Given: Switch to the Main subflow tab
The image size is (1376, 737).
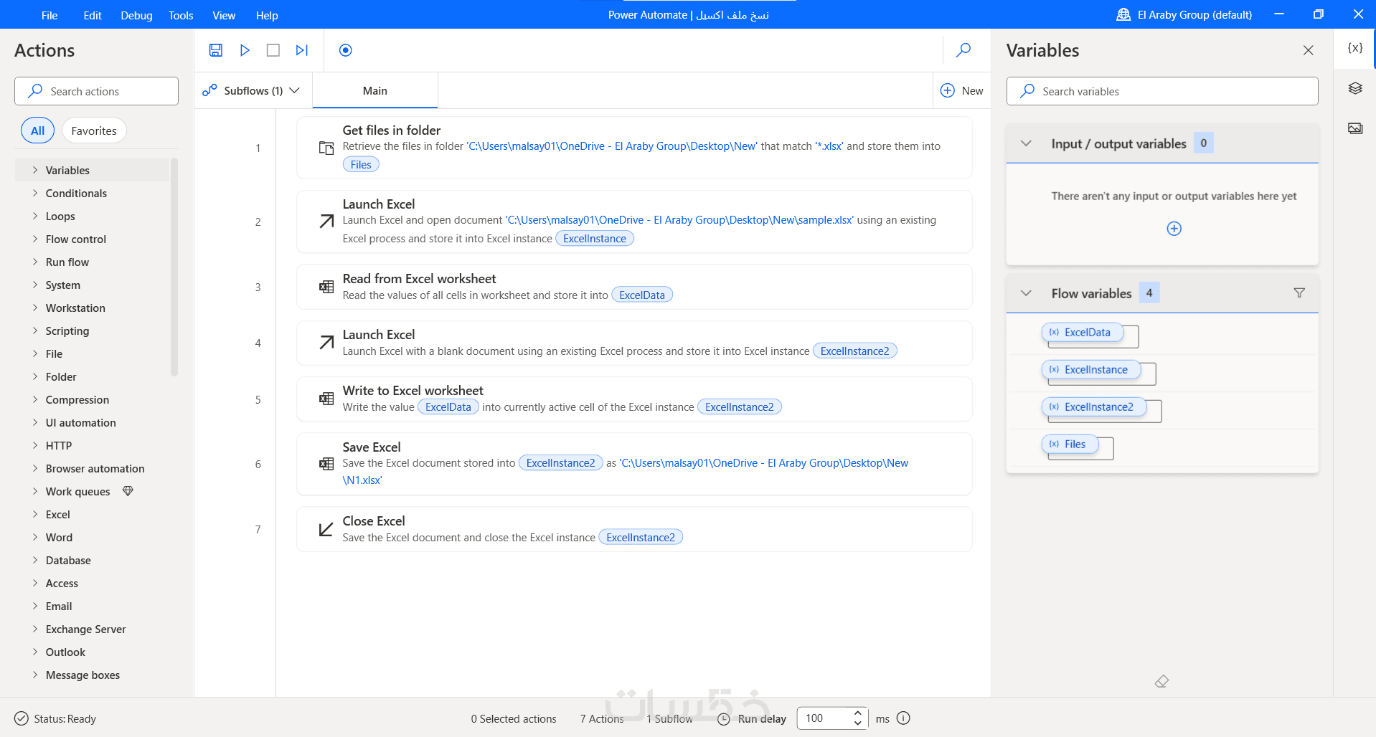Looking at the screenshot, I should click(375, 90).
